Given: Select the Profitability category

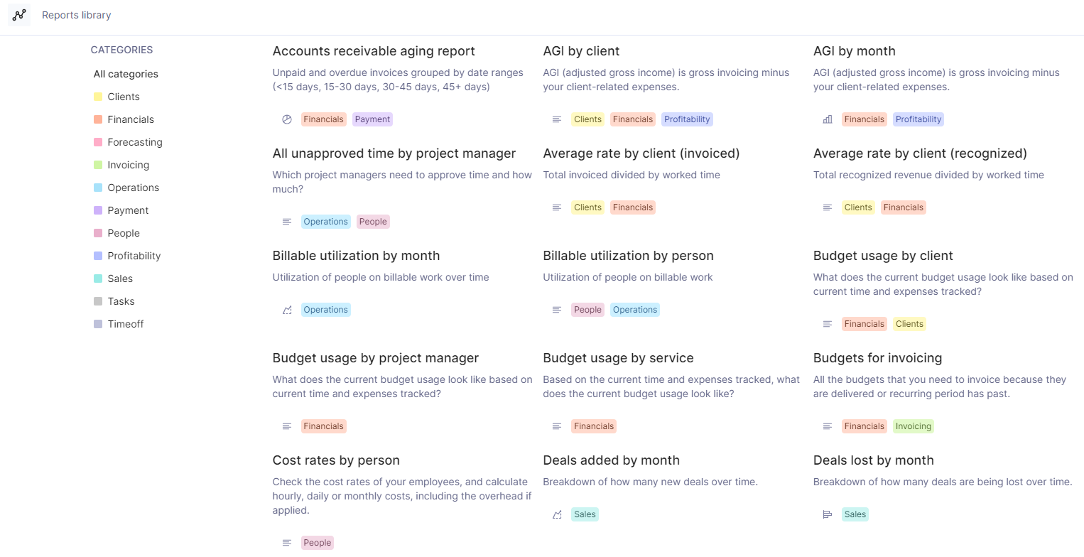Looking at the screenshot, I should (134, 256).
